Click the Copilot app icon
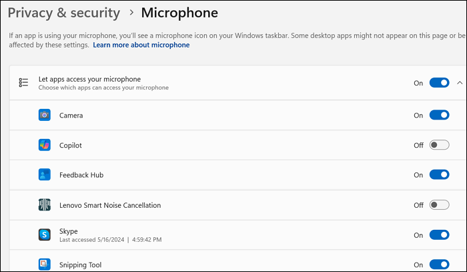 click(x=45, y=145)
